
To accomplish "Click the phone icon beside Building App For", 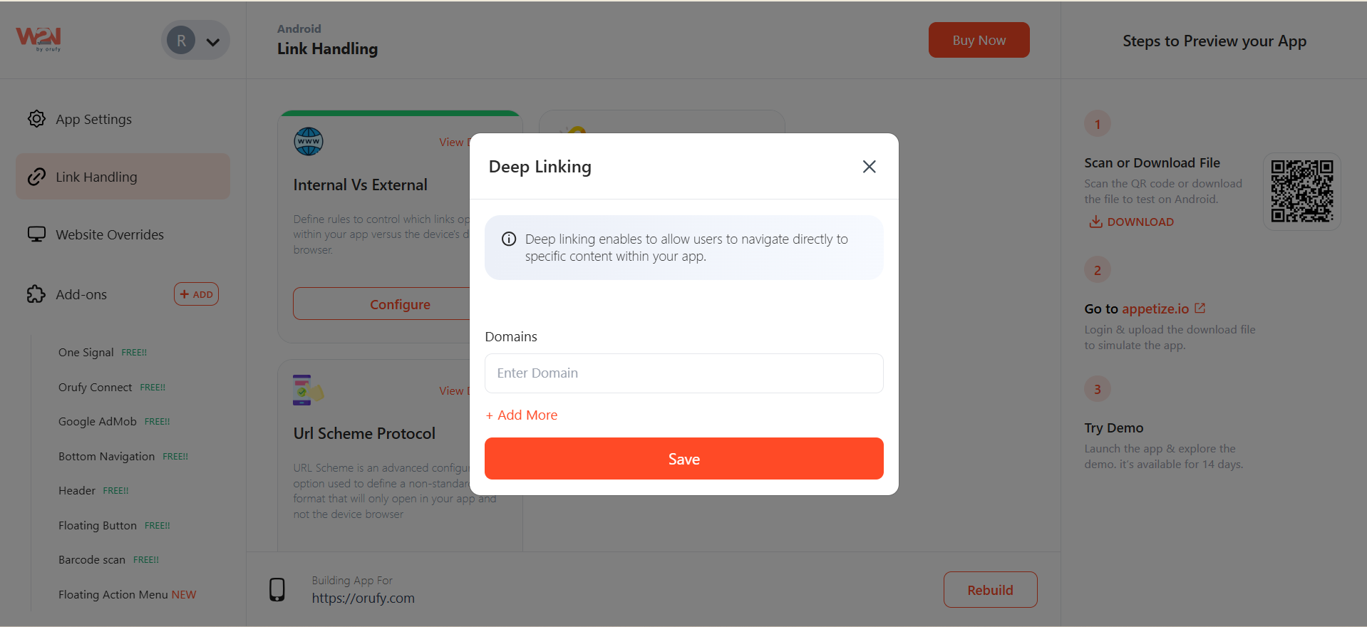I will coord(278,589).
